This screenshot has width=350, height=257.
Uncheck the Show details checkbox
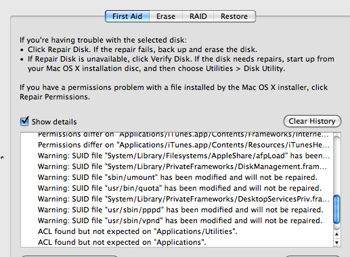[x=24, y=121]
